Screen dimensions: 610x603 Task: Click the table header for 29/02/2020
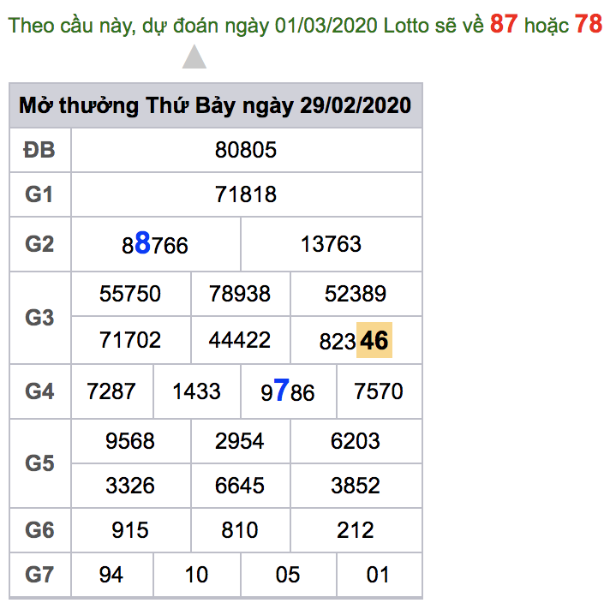click(x=215, y=105)
